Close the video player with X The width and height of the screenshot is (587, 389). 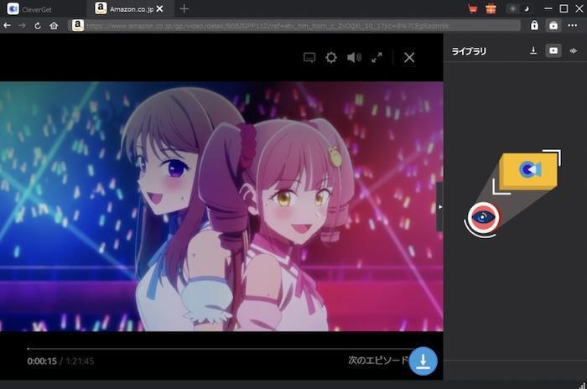pos(409,58)
